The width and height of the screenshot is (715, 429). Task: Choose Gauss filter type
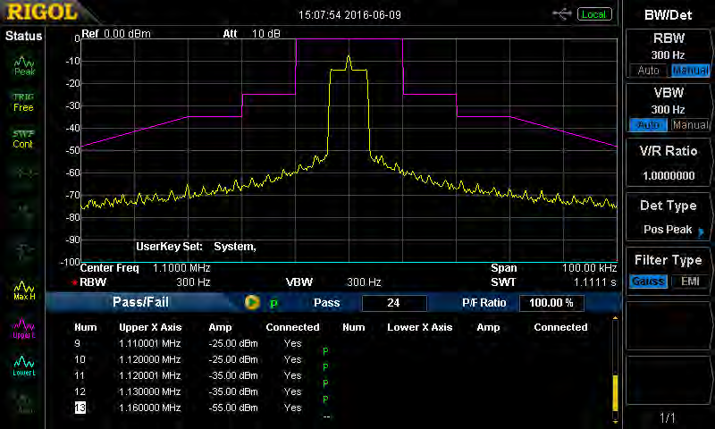coord(649,282)
